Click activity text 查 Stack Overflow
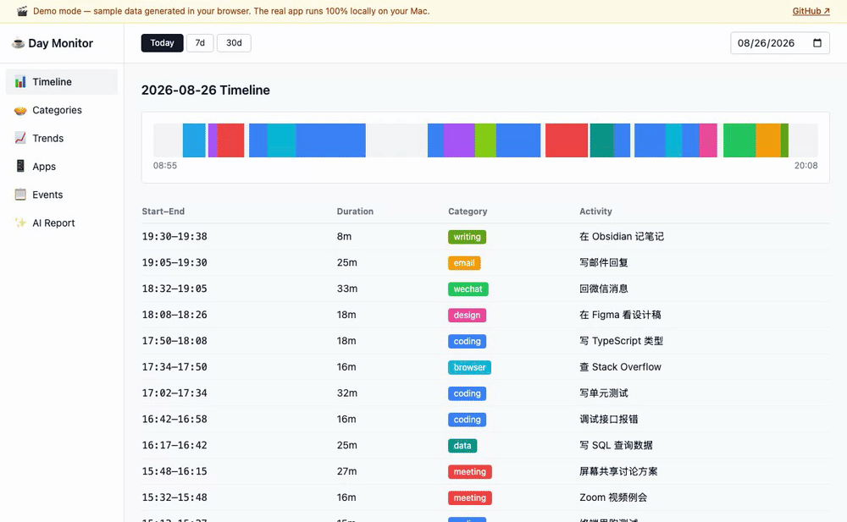847x522 pixels. (x=620, y=367)
